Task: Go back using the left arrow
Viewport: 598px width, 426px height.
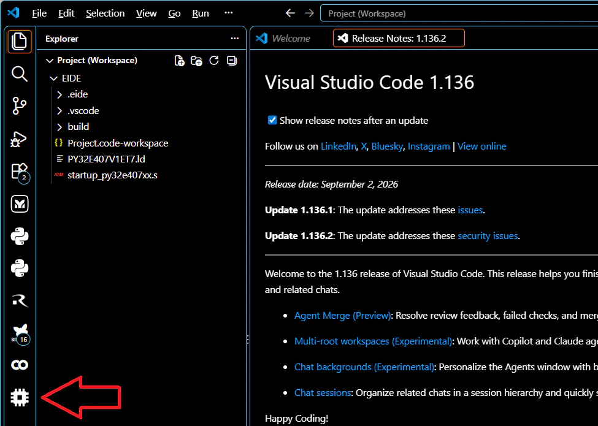Action: pyautogui.click(x=290, y=13)
